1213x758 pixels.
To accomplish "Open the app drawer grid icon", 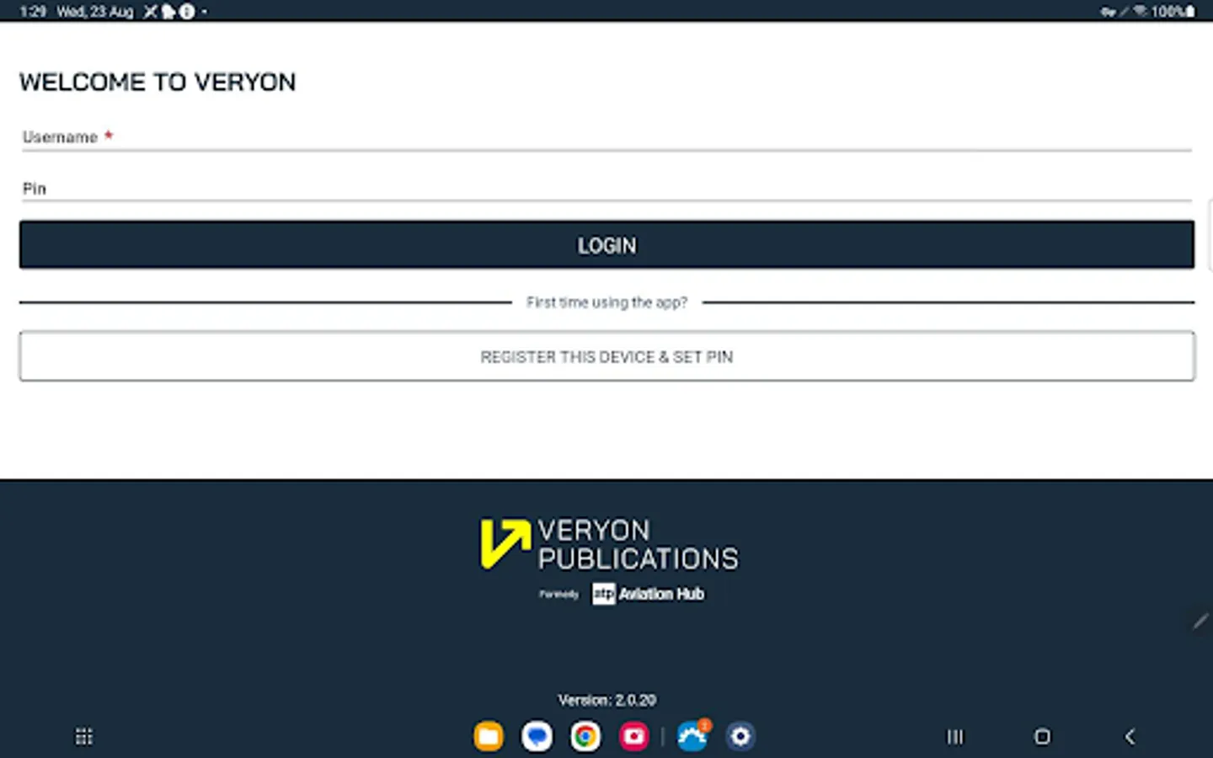I will pyautogui.click(x=84, y=737).
